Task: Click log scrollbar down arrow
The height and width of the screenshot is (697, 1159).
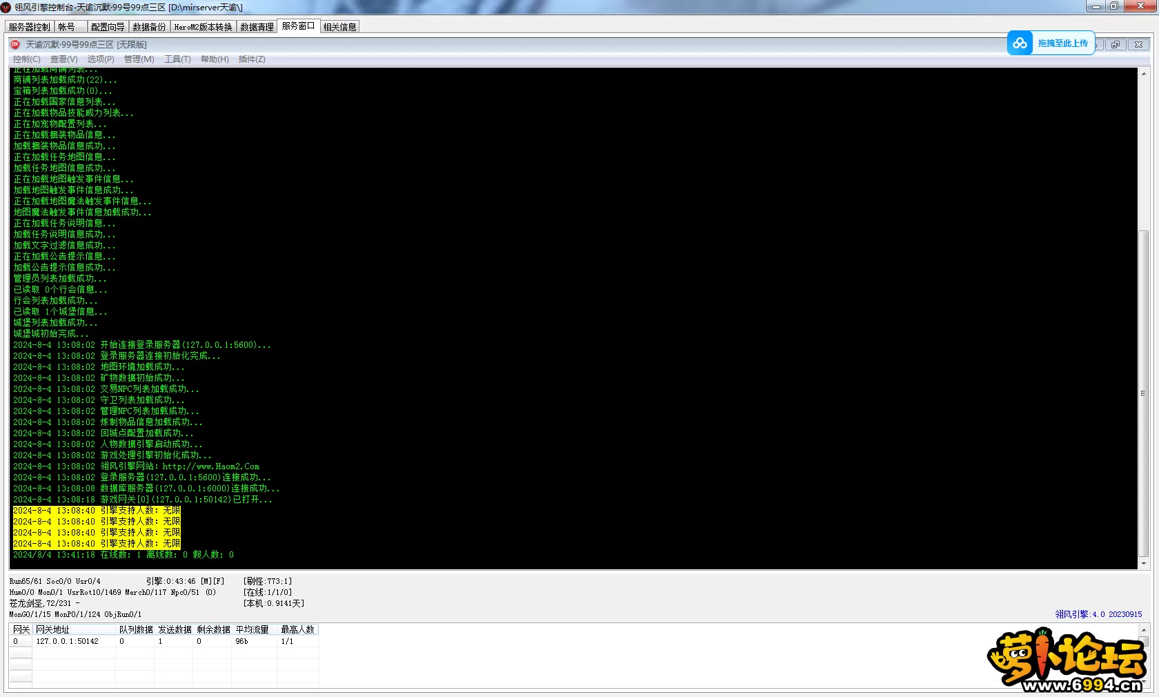Action: pos(1144,564)
